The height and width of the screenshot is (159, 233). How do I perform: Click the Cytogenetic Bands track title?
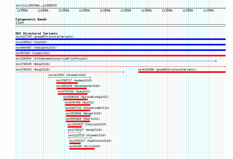[x=31, y=19]
